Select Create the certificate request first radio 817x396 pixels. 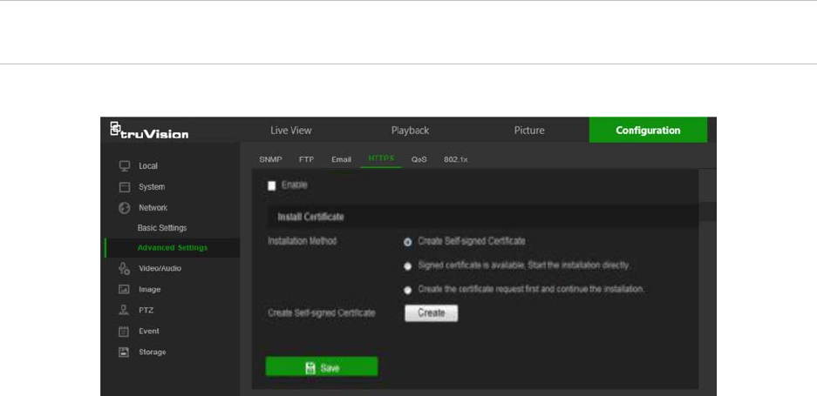click(x=407, y=290)
